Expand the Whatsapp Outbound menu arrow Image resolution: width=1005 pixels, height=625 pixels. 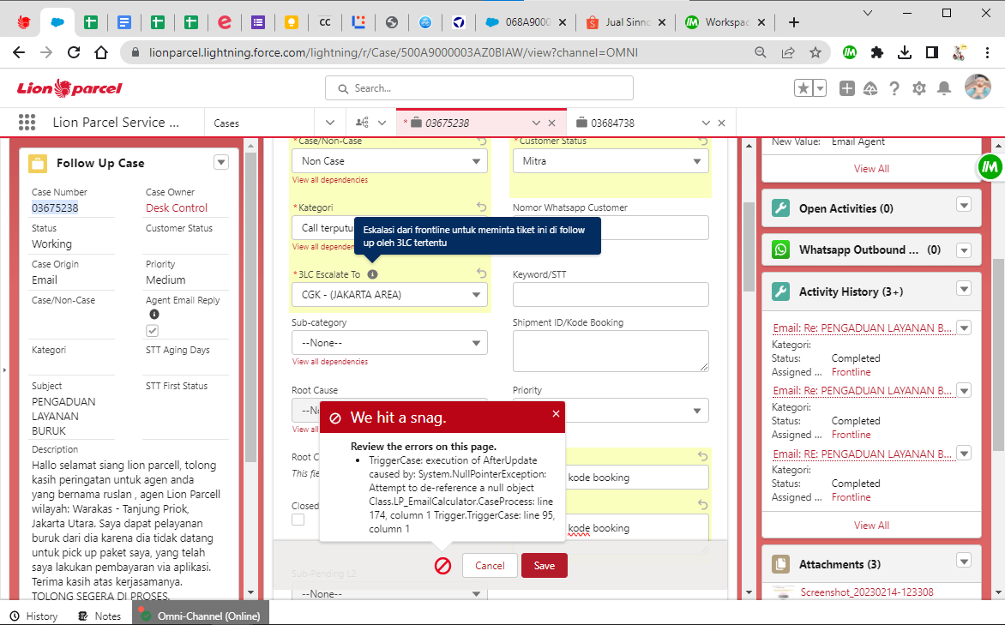[964, 250]
